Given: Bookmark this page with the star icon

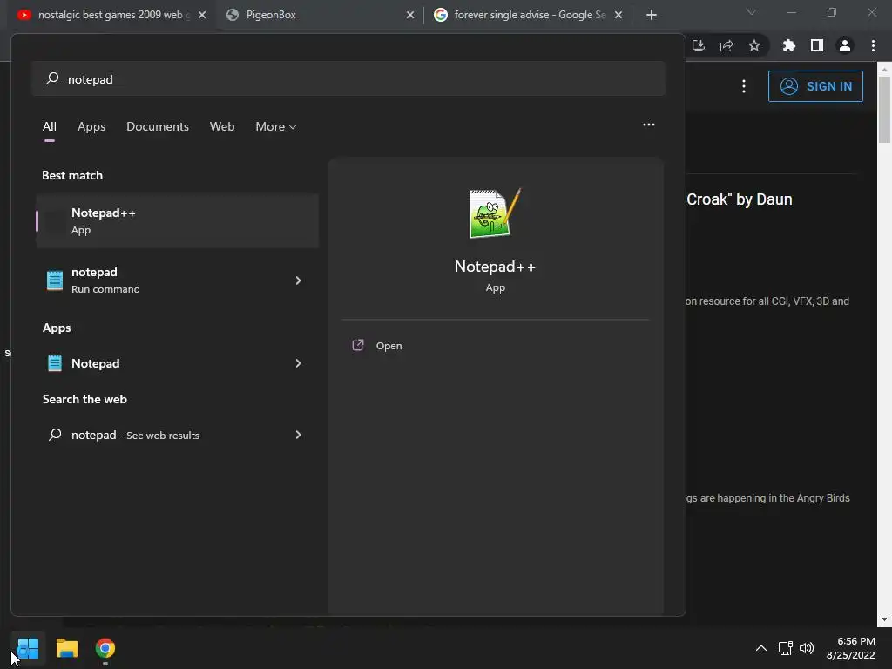Looking at the screenshot, I should pos(754,45).
